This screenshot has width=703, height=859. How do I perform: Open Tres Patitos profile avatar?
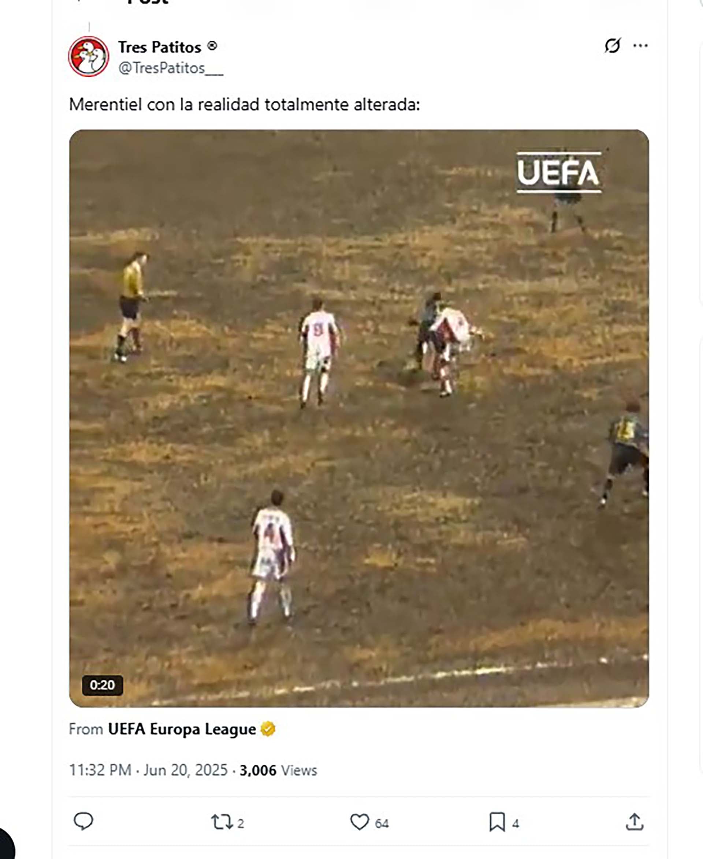[x=89, y=57]
